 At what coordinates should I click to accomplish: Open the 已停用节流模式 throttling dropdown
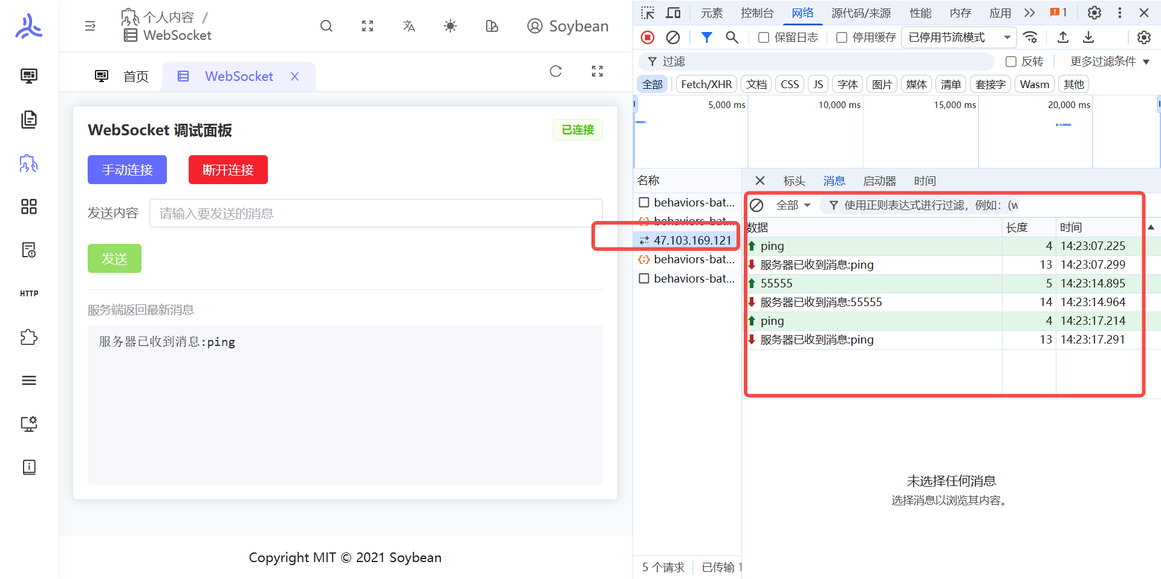pos(958,37)
